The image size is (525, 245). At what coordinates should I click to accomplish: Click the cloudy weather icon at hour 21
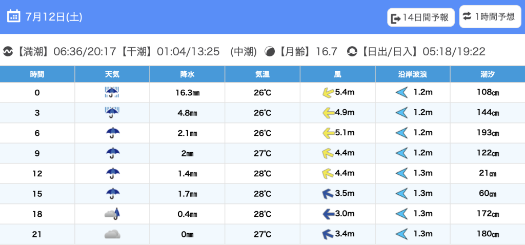112,234
